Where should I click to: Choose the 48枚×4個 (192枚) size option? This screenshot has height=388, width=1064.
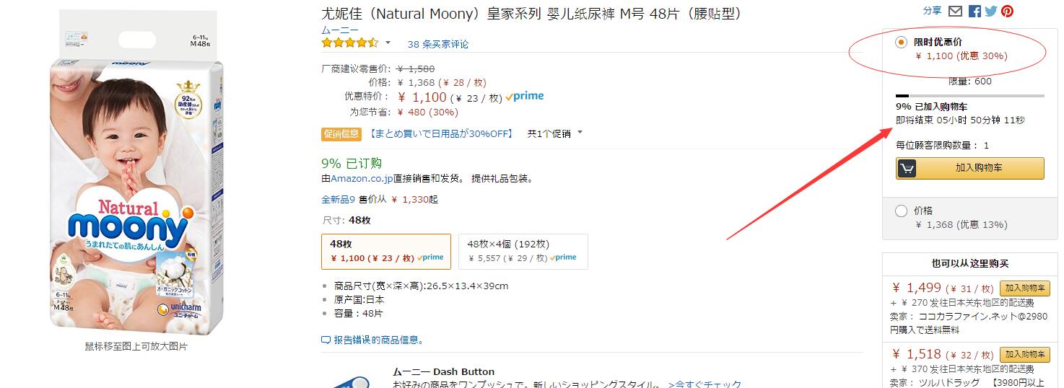(523, 251)
